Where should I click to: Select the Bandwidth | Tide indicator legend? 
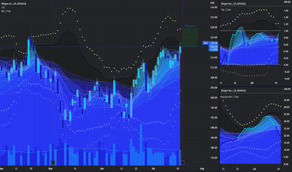230,97
